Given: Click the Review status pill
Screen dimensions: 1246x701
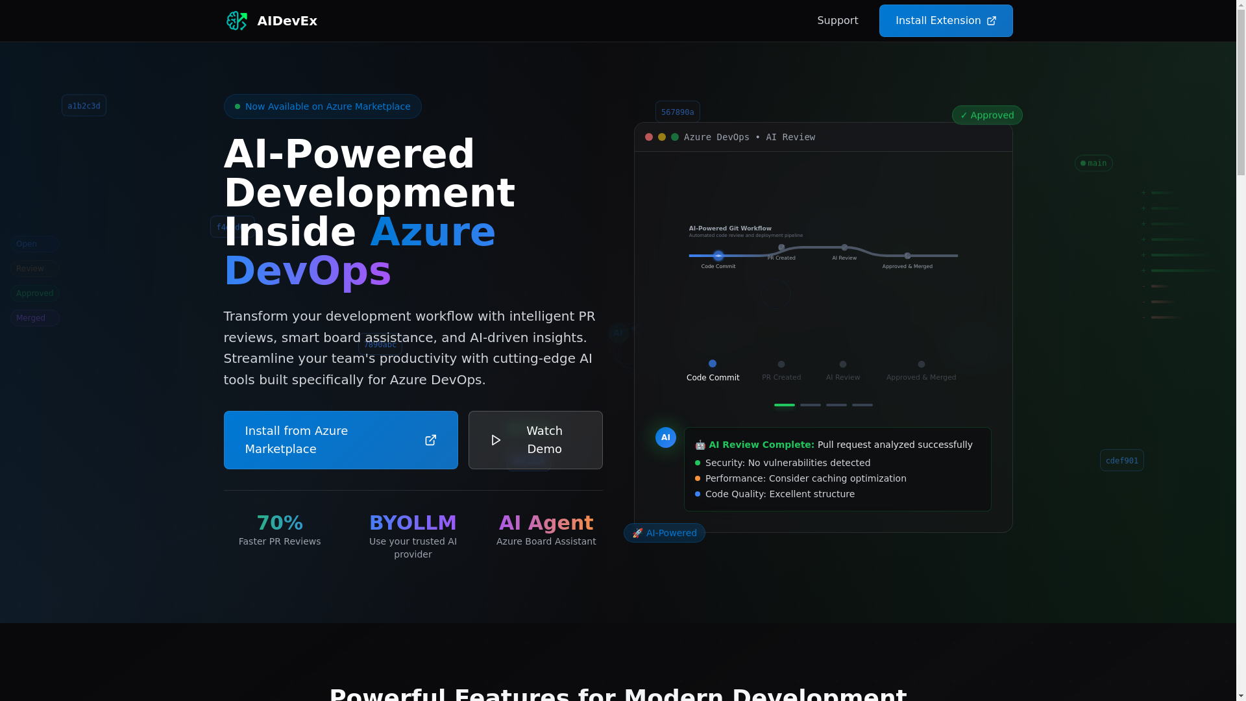Looking at the screenshot, I should 35,269.
